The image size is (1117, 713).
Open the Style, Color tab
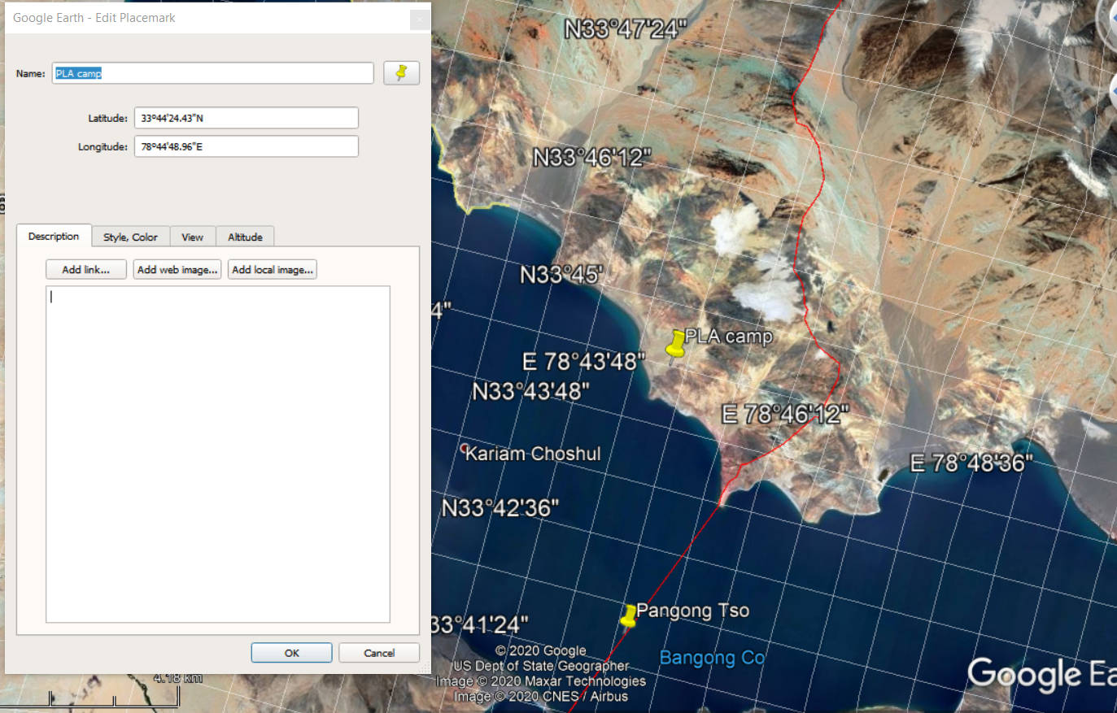click(x=130, y=237)
